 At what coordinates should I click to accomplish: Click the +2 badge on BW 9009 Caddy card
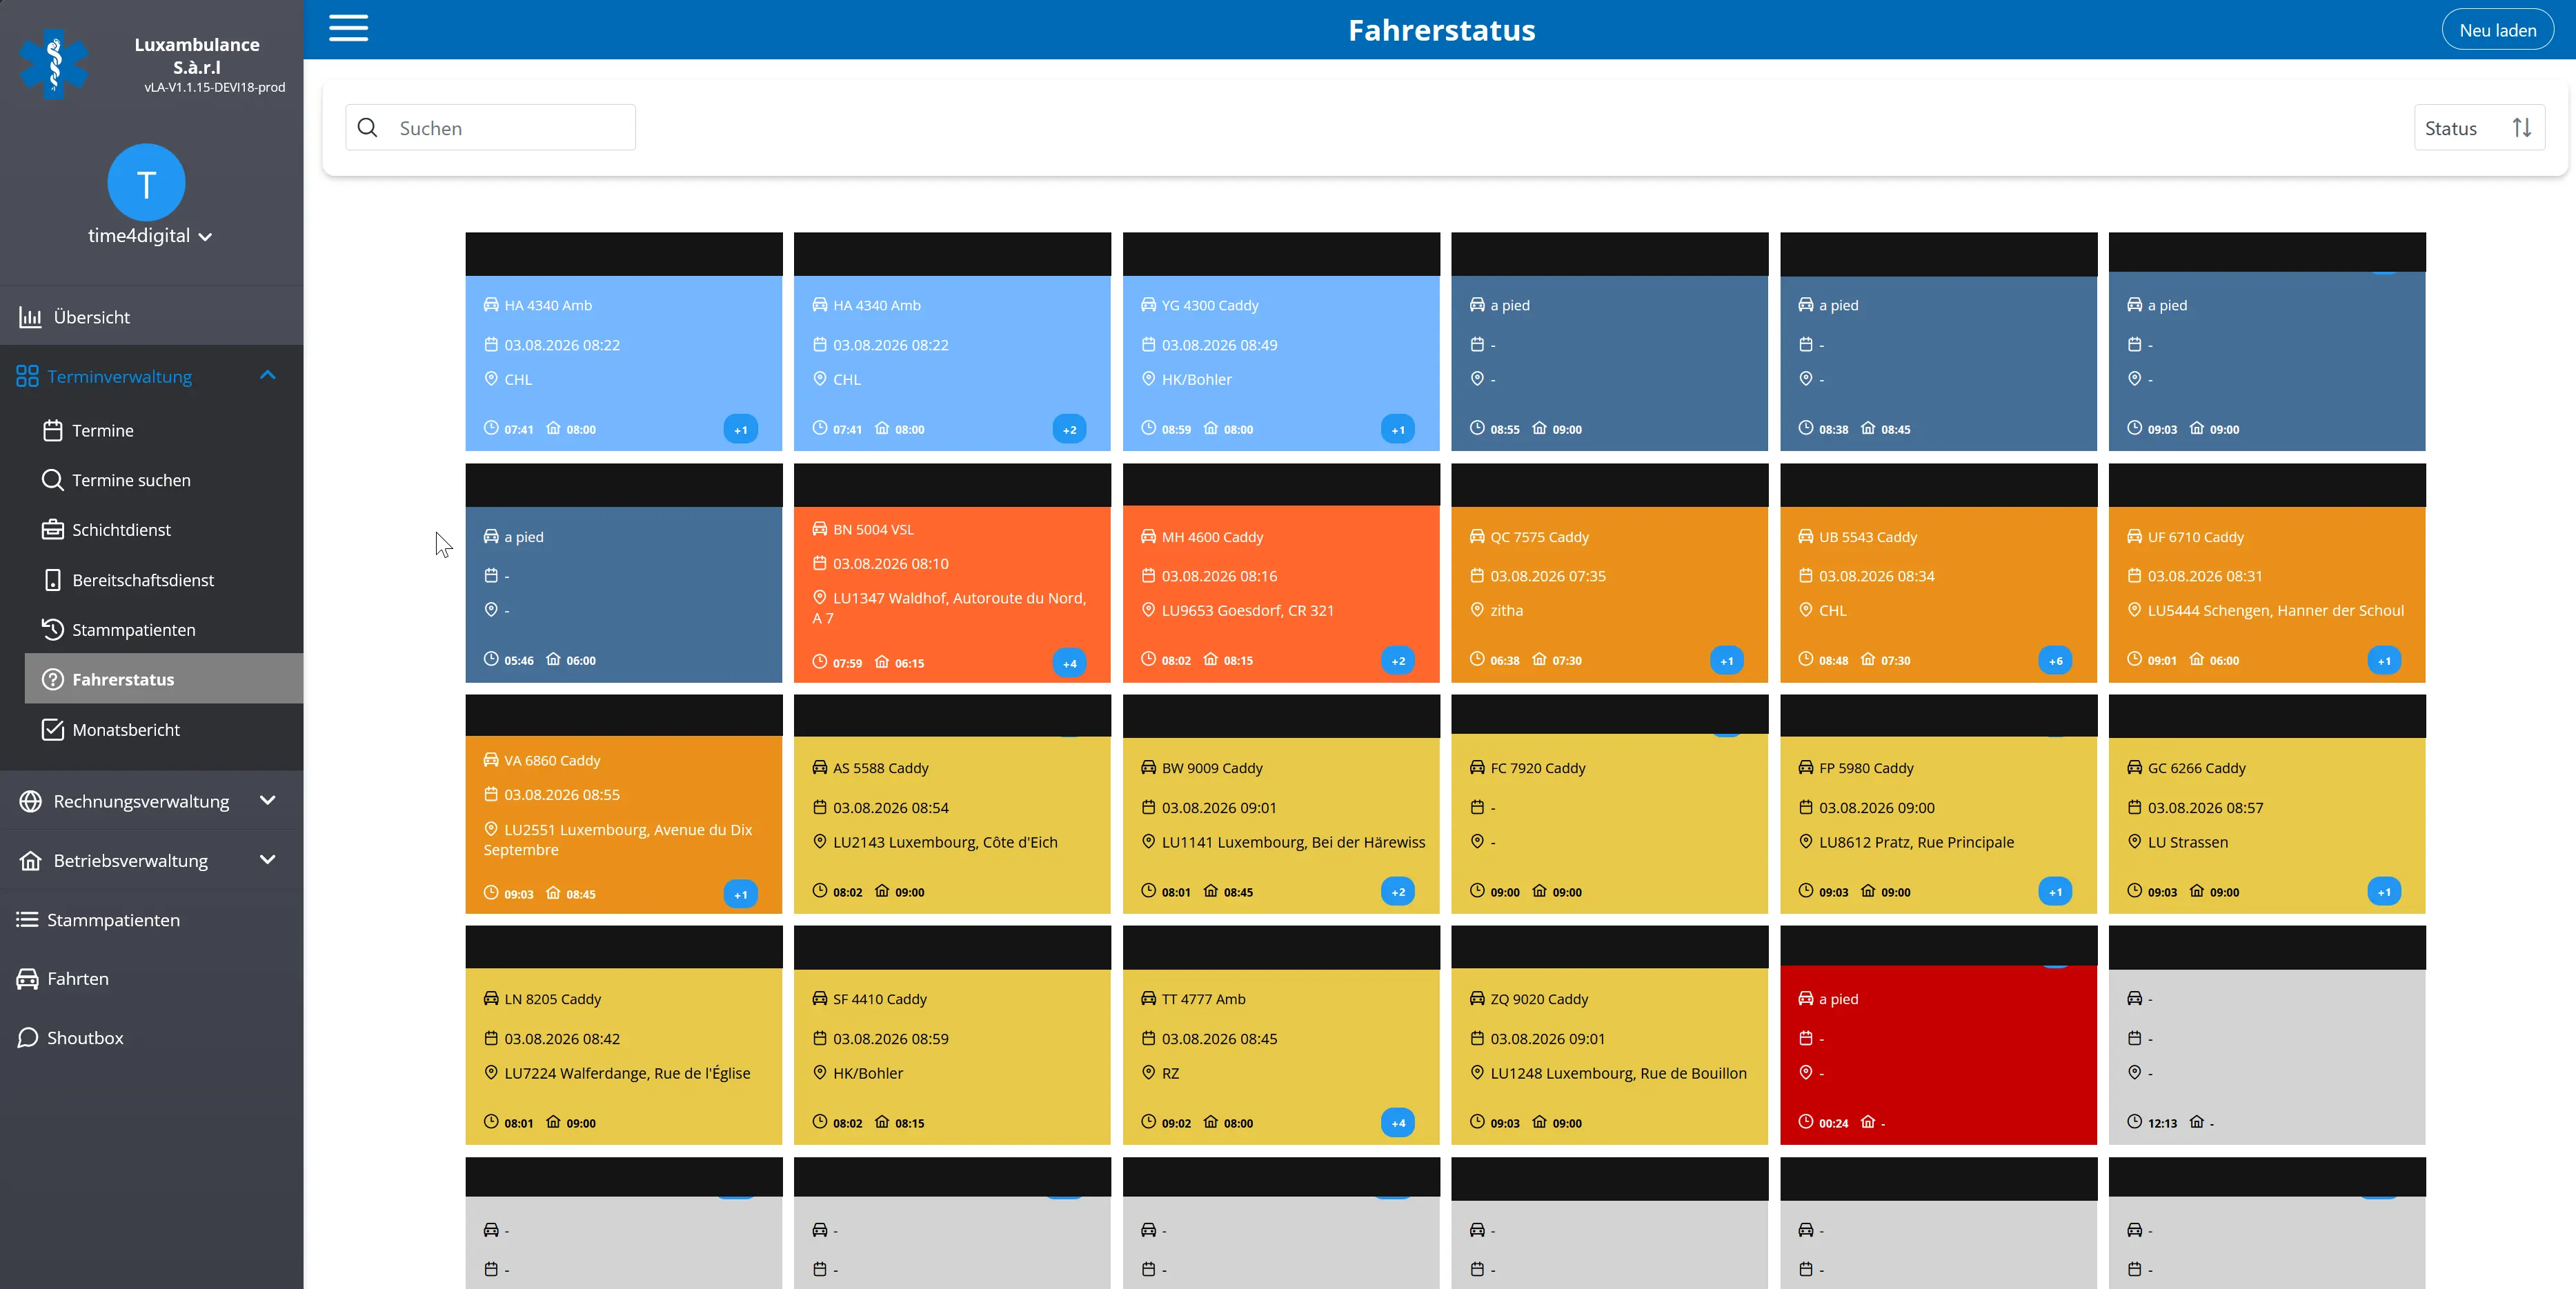click(x=1398, y=891)
